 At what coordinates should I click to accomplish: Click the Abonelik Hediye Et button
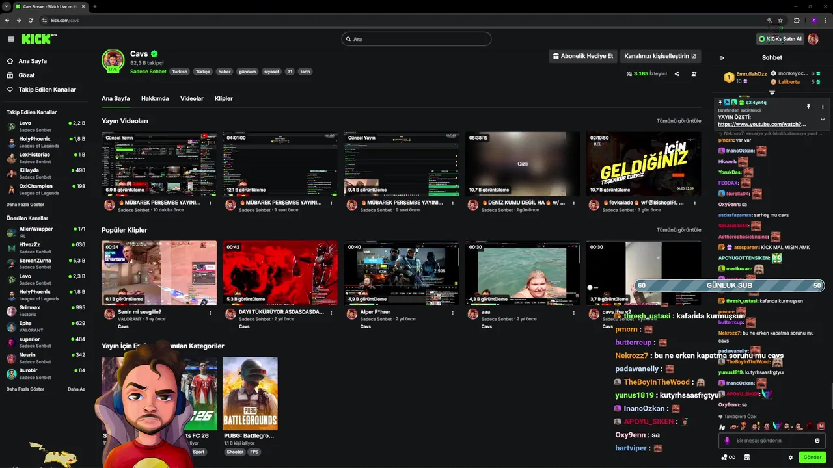coord(583,56)
